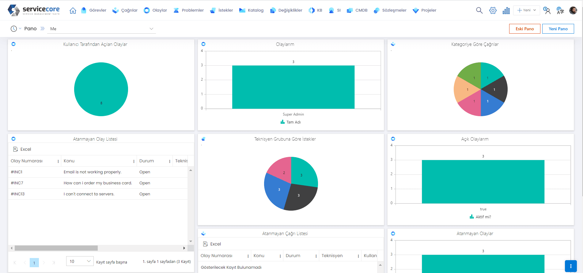Open the Katalog menu
Viewport: 583px width, 273px height.
pyautogui.click(x=251, y=10)
